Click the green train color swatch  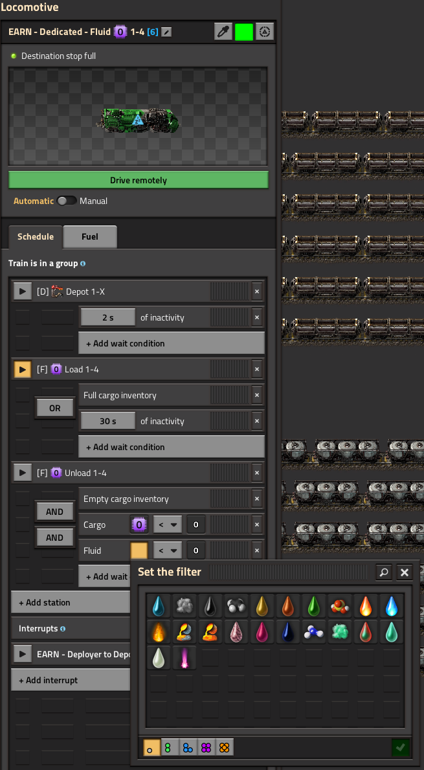tap(244, 32)
